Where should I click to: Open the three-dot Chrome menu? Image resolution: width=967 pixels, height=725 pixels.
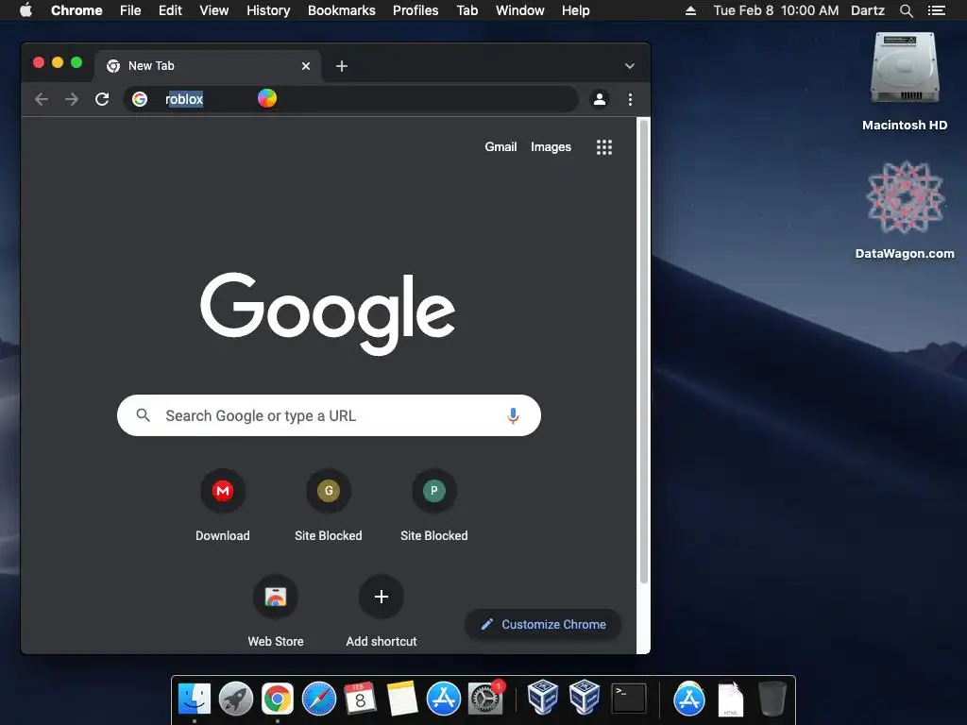point(630,99)
